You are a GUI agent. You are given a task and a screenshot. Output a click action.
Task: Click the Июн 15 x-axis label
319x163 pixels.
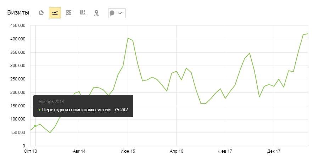(128, 151)
